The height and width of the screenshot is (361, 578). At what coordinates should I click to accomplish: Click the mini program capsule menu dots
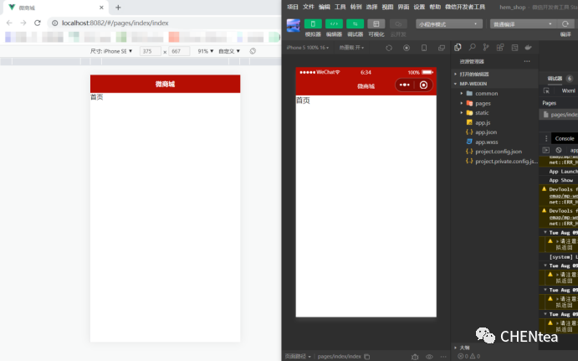[x=404, y=85]
